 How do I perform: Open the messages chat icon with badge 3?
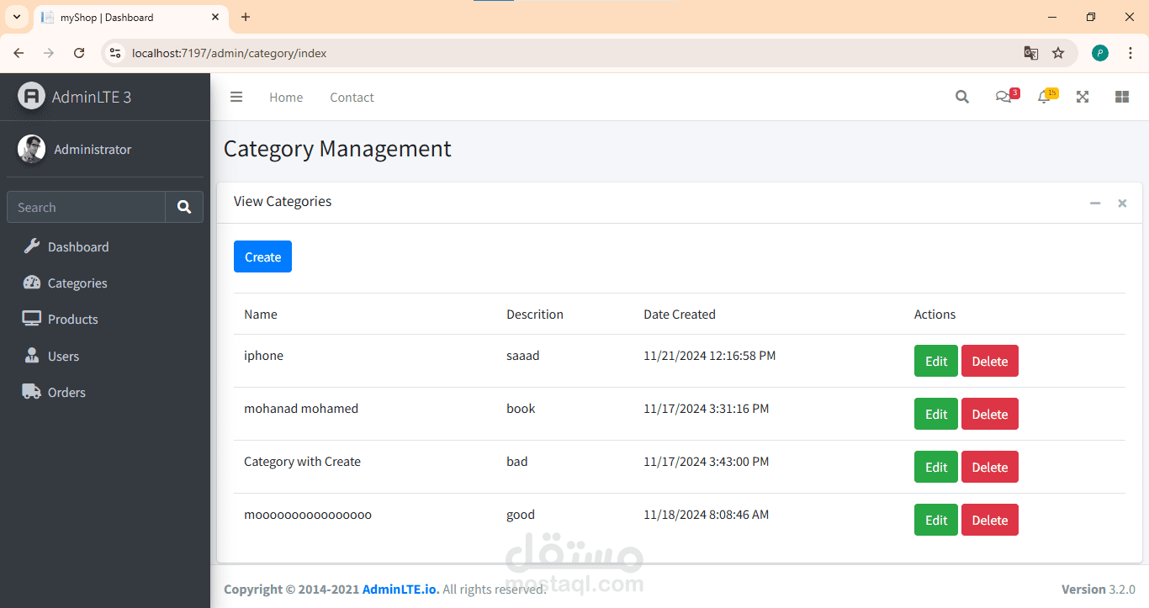pos(1004,96)
